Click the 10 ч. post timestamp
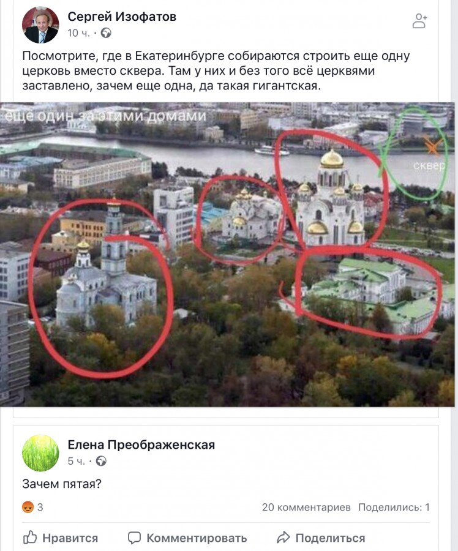 (79, 33)
